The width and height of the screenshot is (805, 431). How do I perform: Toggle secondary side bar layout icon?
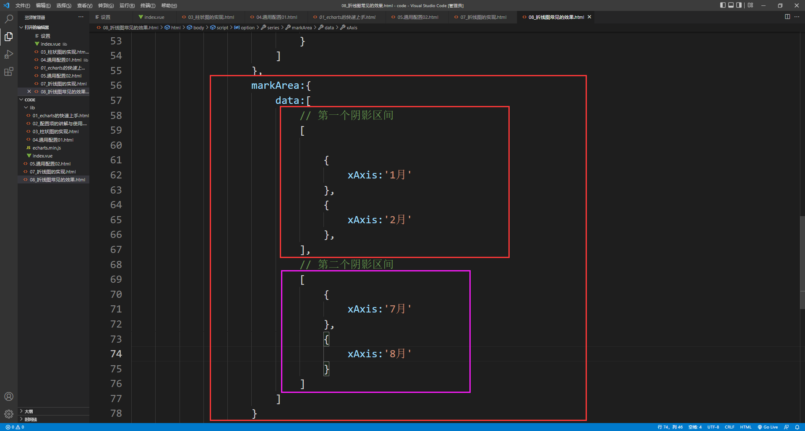pyautogui.click(x=739, y=5)
